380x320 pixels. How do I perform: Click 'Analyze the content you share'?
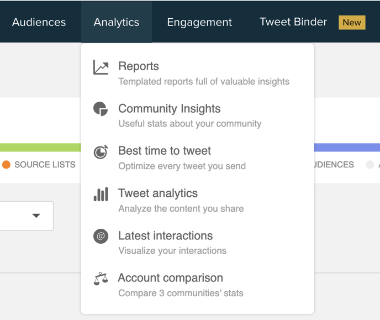(x=181, y=208)
